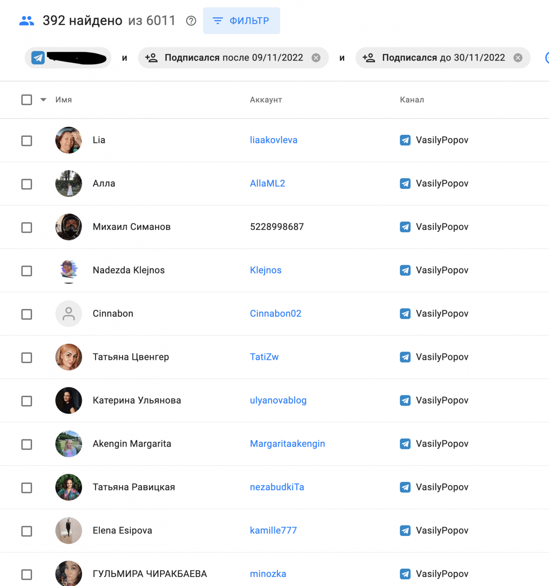The width and height of the screenshot is (549, 586).
Task: Click the help question mark icon
Action: click(x=191, y=20)
